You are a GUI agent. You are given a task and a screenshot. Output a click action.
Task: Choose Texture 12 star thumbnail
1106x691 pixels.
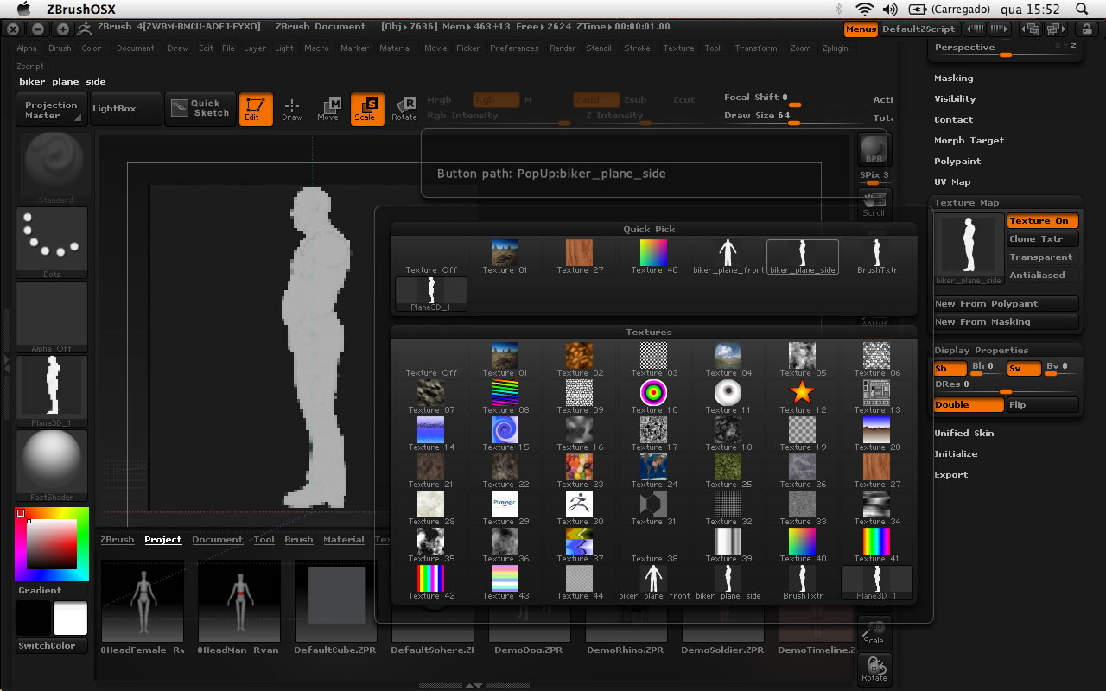coord(802,394)
